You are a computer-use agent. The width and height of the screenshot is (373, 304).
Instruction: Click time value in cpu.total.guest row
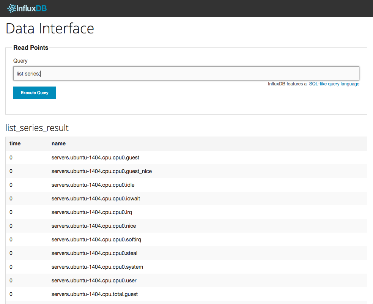(x=11, y=294)
